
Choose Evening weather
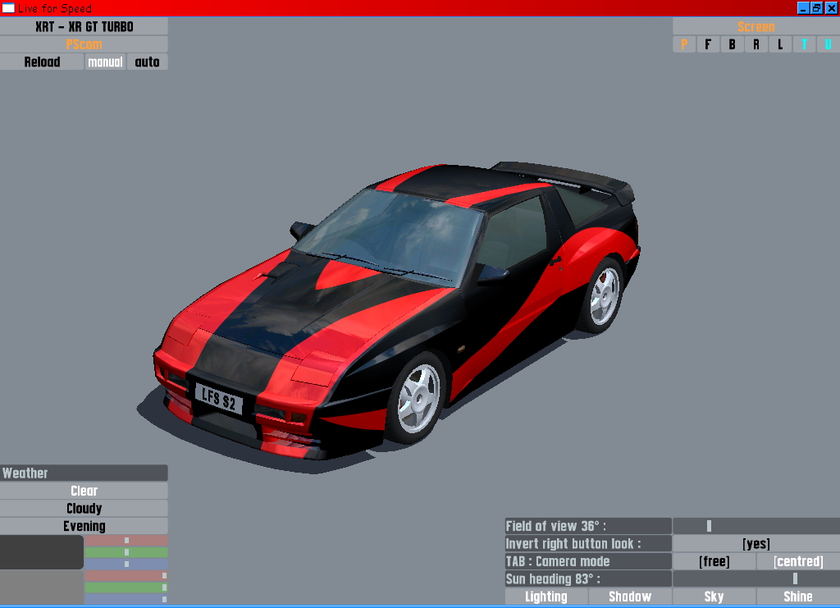click(84, 526)
